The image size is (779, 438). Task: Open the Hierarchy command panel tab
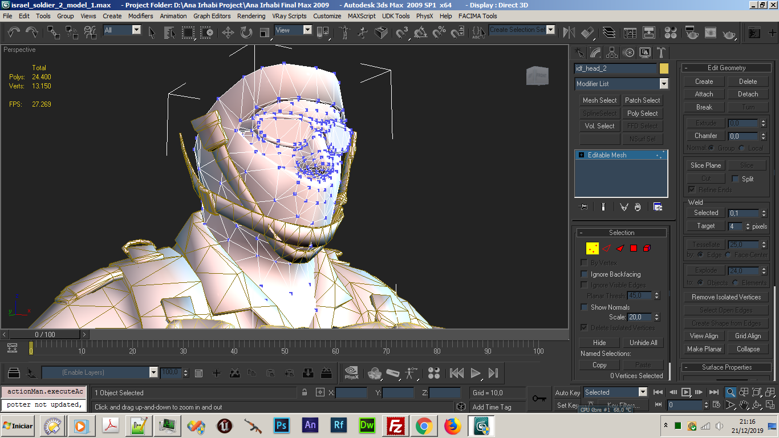pos(612,53)
